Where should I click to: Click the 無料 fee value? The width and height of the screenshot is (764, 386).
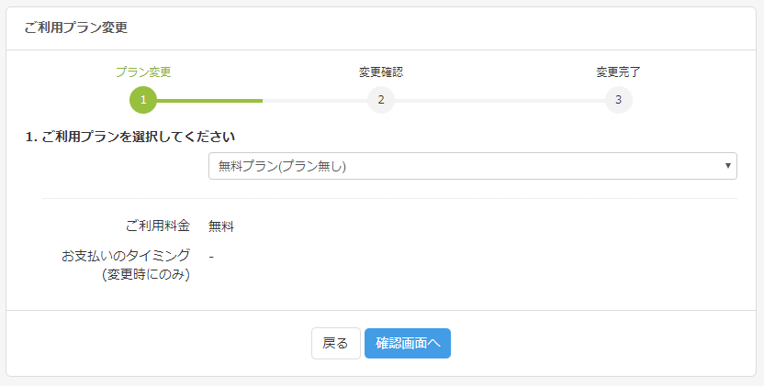click(221, 226)
